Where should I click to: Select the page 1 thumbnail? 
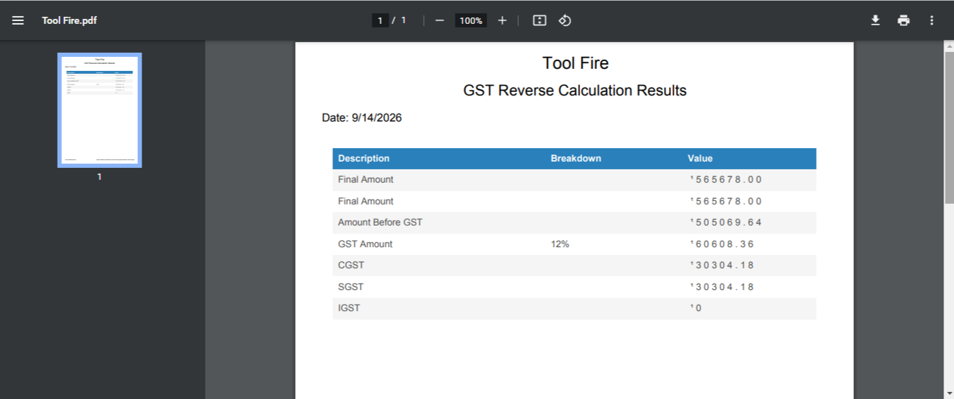[x=99, y=110]
